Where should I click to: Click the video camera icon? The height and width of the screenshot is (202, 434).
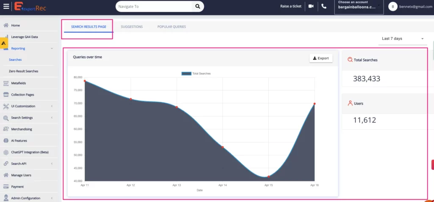(x=311, y=6)
